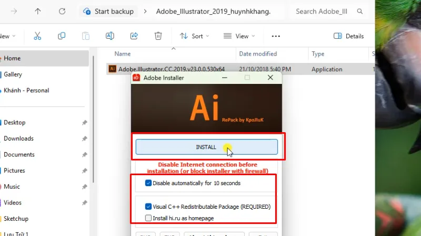The height and width of the screenshot is (236, 421).
Task: Click the pin icon beside Documents
Action: point(85,155)
